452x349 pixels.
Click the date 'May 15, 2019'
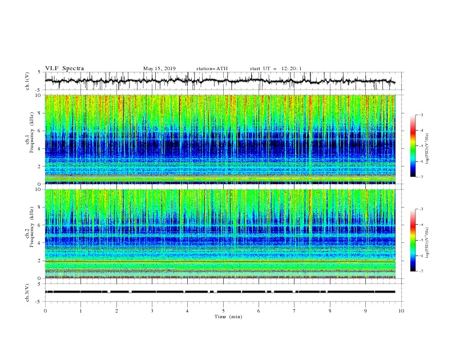pos(159,68)
